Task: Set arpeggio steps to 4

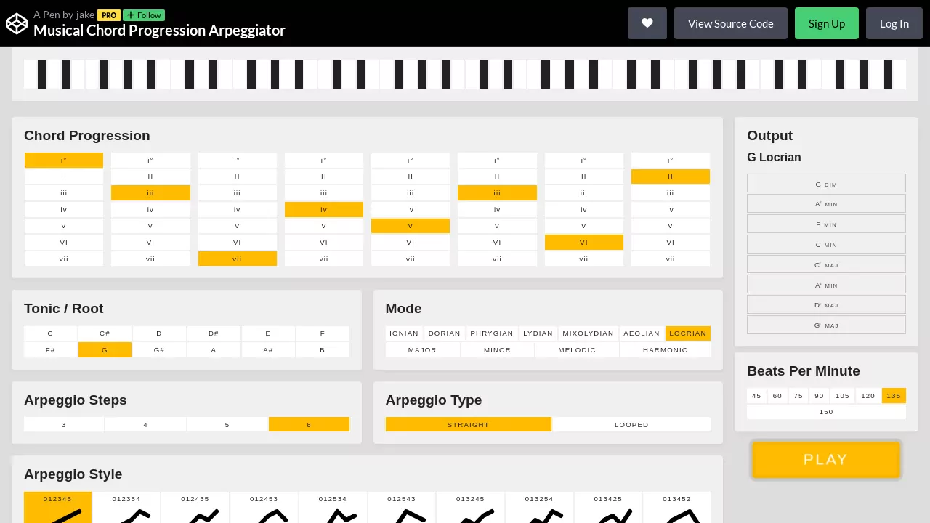Action: pyautogui.click(x=145, y=424)
